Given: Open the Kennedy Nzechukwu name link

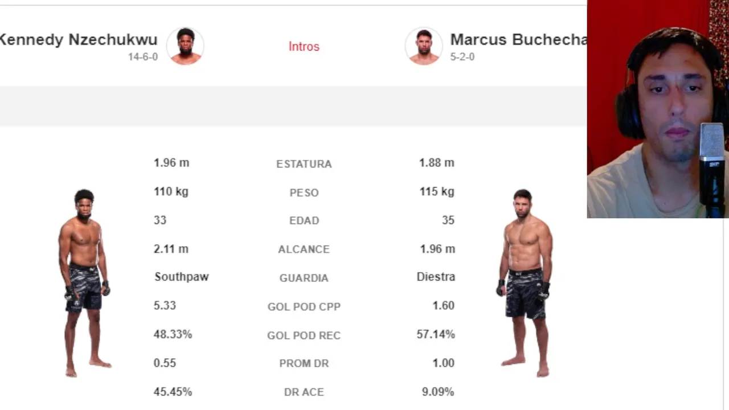Looking at the screenshot, I should click(78, 39).
